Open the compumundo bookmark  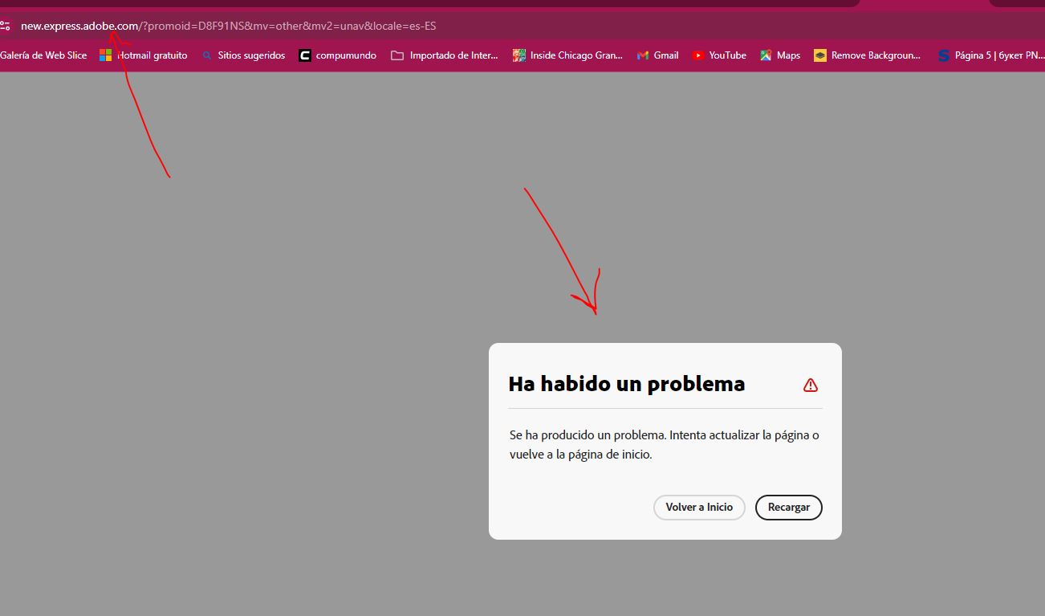pos(337,55)
